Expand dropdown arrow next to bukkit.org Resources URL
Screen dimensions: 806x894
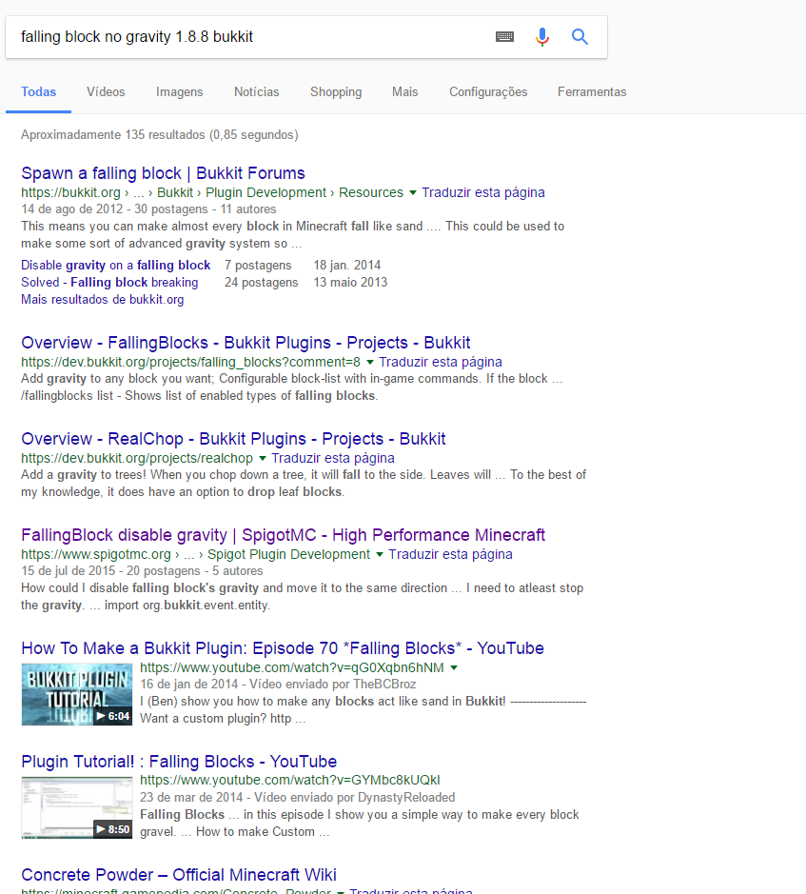(x=413, y=192)
